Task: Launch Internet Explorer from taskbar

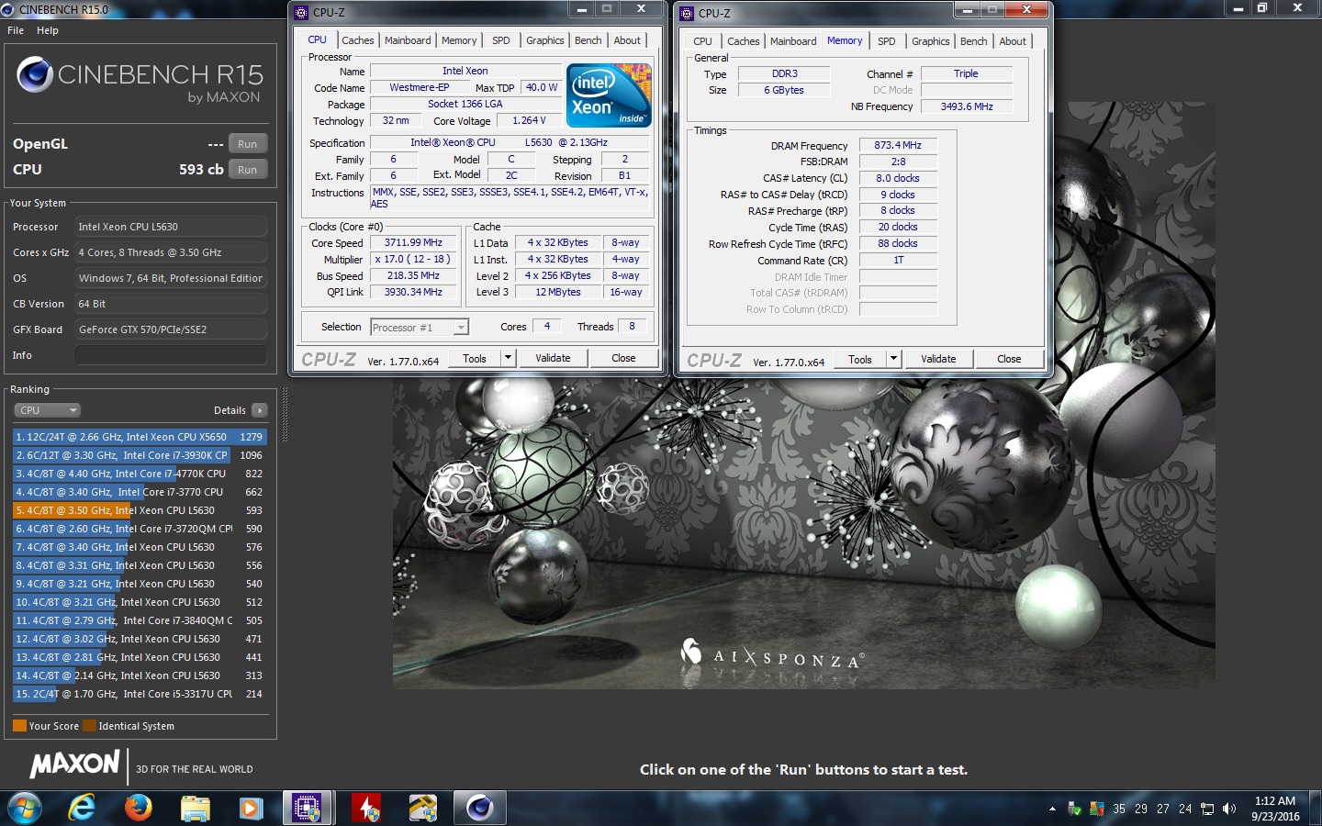Action: (x=82, y=809)
